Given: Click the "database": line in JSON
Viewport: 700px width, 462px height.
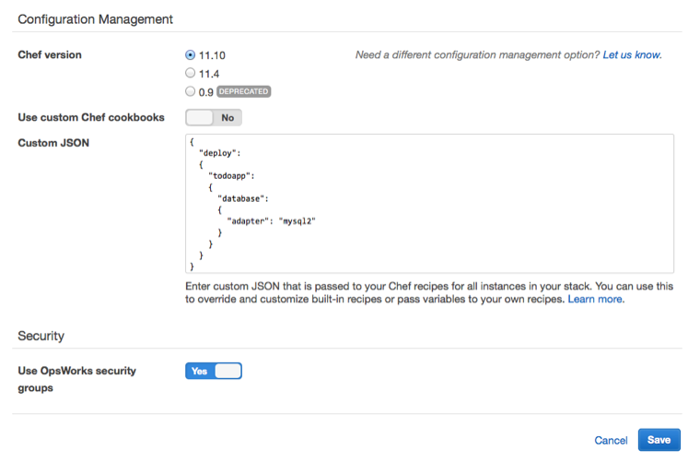Looking at the screenshot, I should [x=243, y=199].
